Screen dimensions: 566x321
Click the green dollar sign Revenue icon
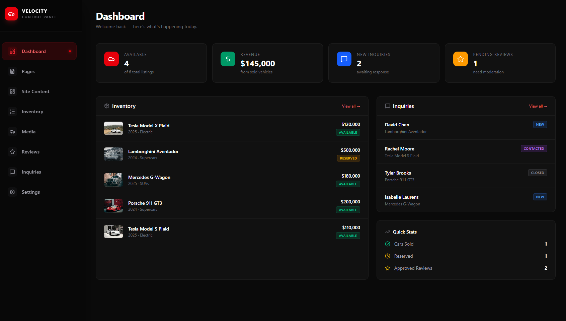(x=228, y=59)
